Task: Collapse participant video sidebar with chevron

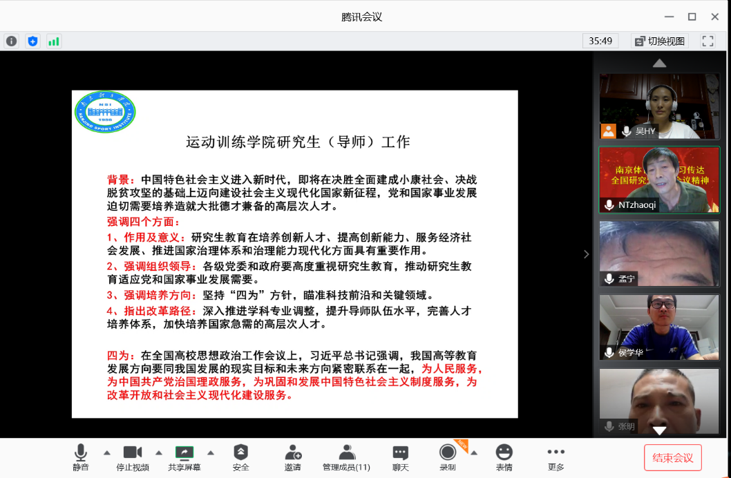Action: pos(587,254)
